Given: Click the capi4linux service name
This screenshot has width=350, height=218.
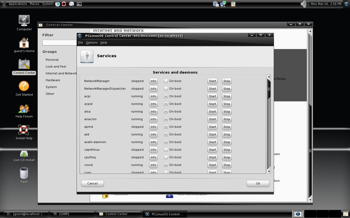Looking at the screenshot, I should 92,150.
